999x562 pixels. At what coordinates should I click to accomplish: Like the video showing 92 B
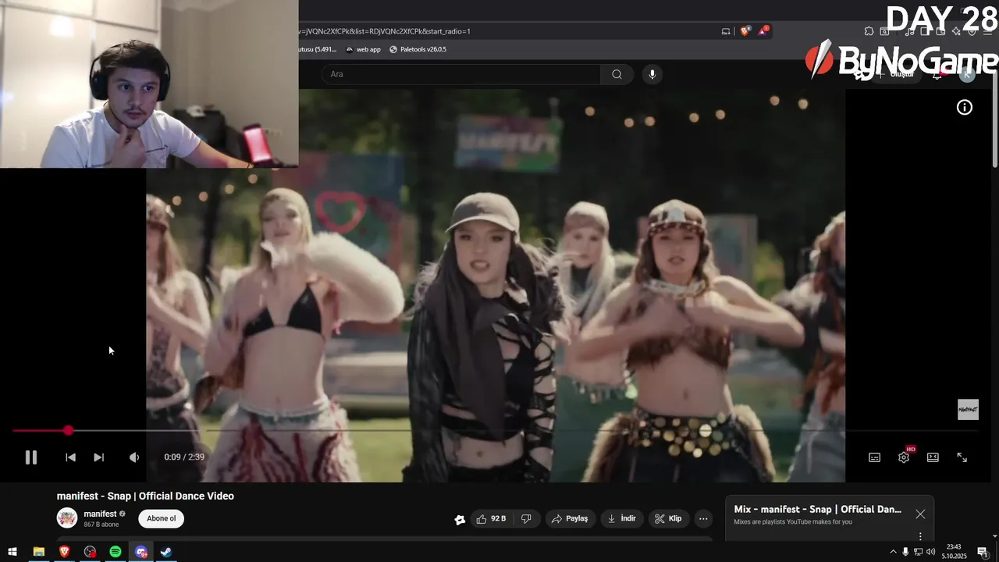tap(491, 518)
